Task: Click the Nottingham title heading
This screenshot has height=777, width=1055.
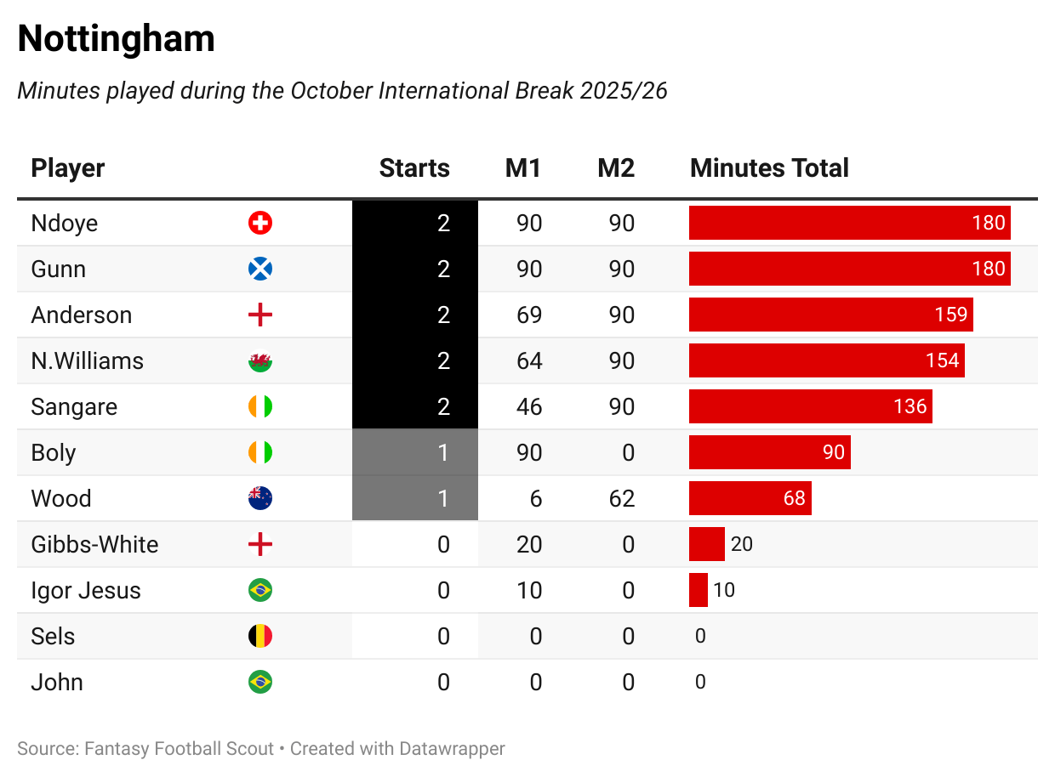Action: pyautogui.click(x=117, y=39)
